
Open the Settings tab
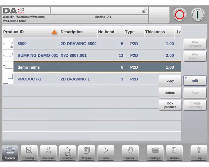(155, 153)
